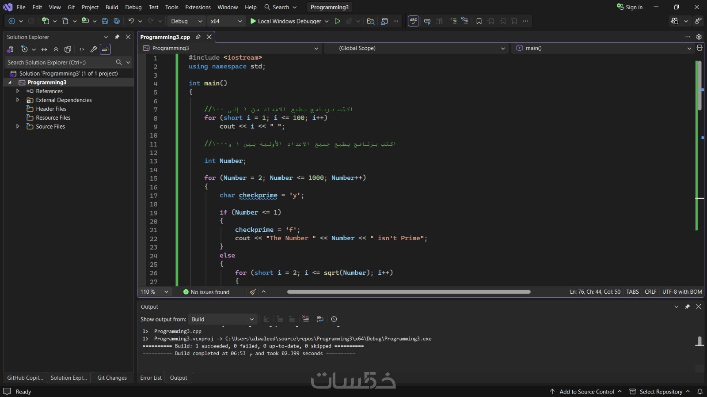The width and height of the screenshot is (707, 397).
Task: Open the Debug solution configuration dropdown
Action: (186, 21)
